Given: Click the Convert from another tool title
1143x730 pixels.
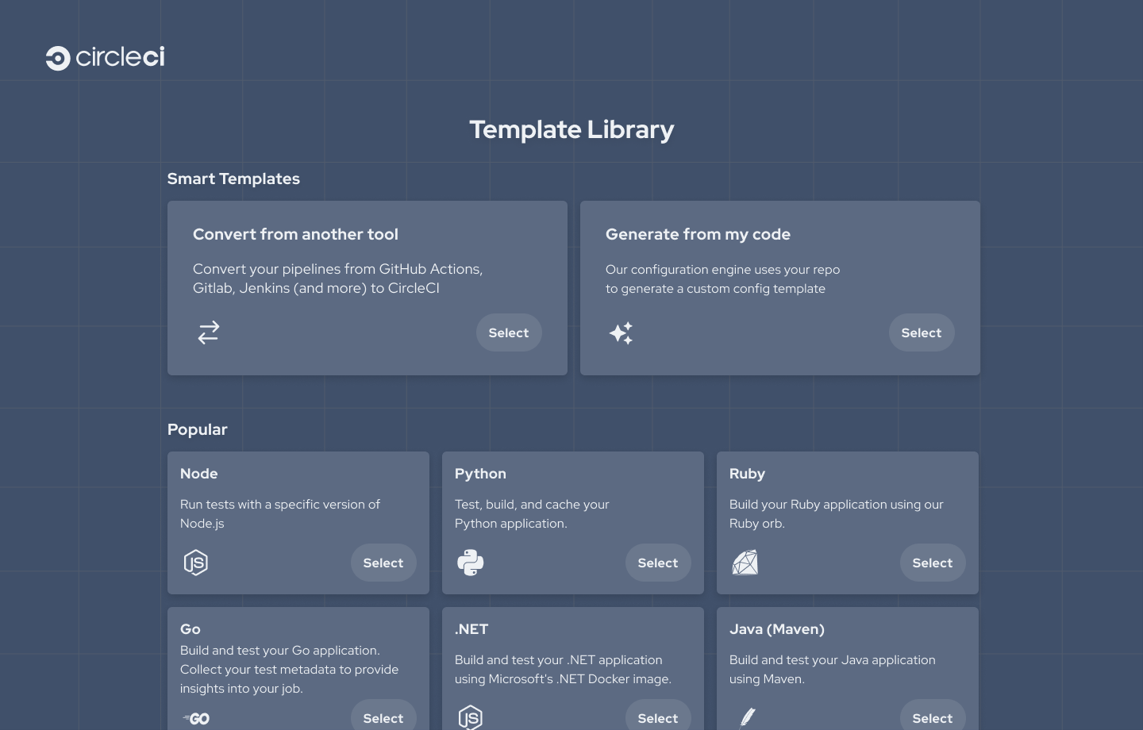Looking at the screenshot, I should [x=295, y=234].
